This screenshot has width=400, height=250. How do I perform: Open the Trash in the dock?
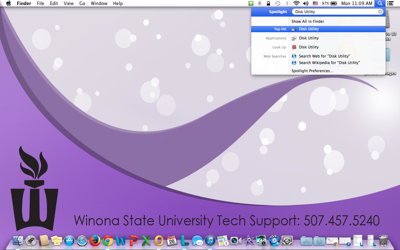383,241
